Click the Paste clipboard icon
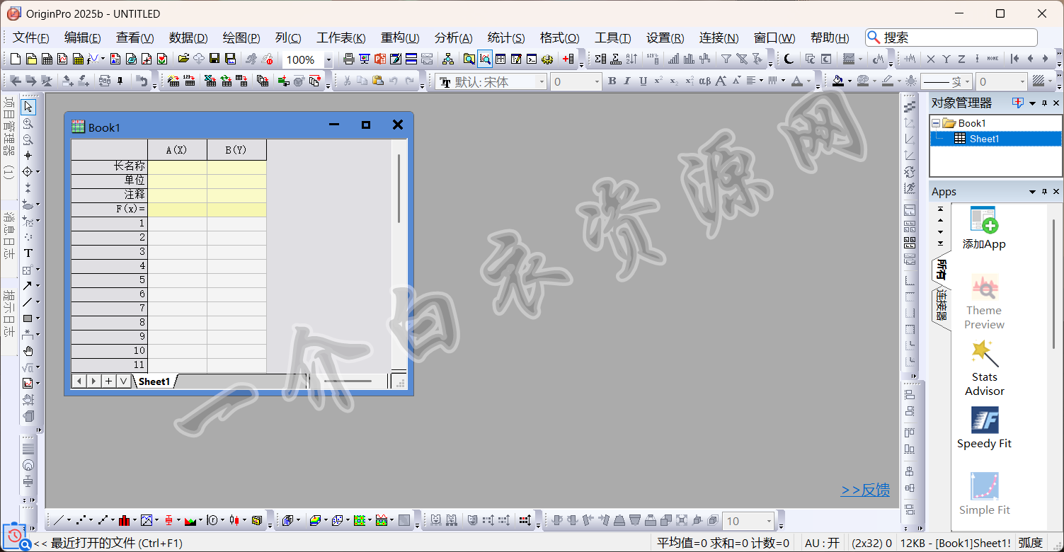The image size is (1064, 552). click(x=378, y=81)
